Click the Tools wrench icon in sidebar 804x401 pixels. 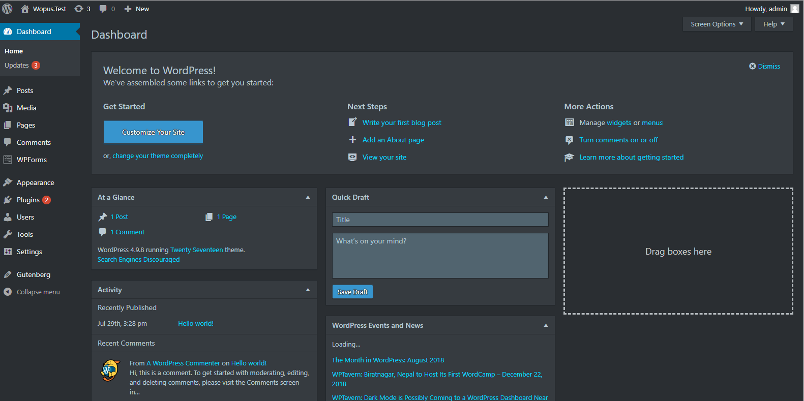[8, 234]
